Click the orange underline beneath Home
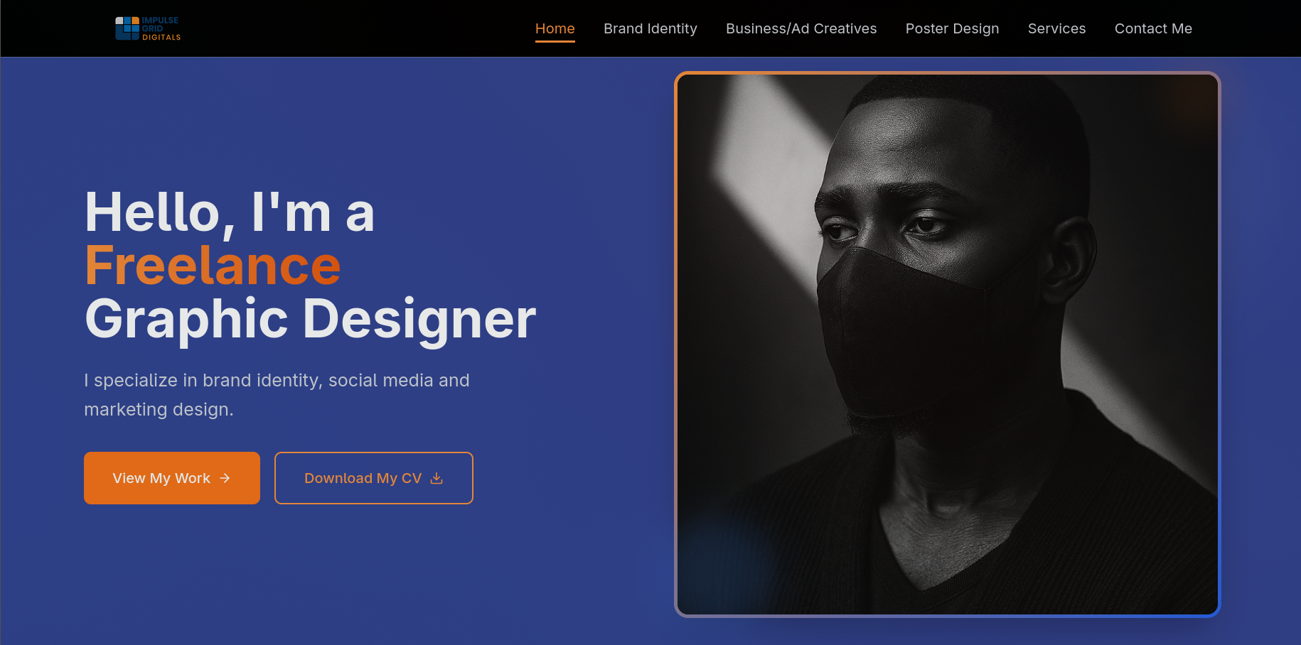 click(555, 41)
